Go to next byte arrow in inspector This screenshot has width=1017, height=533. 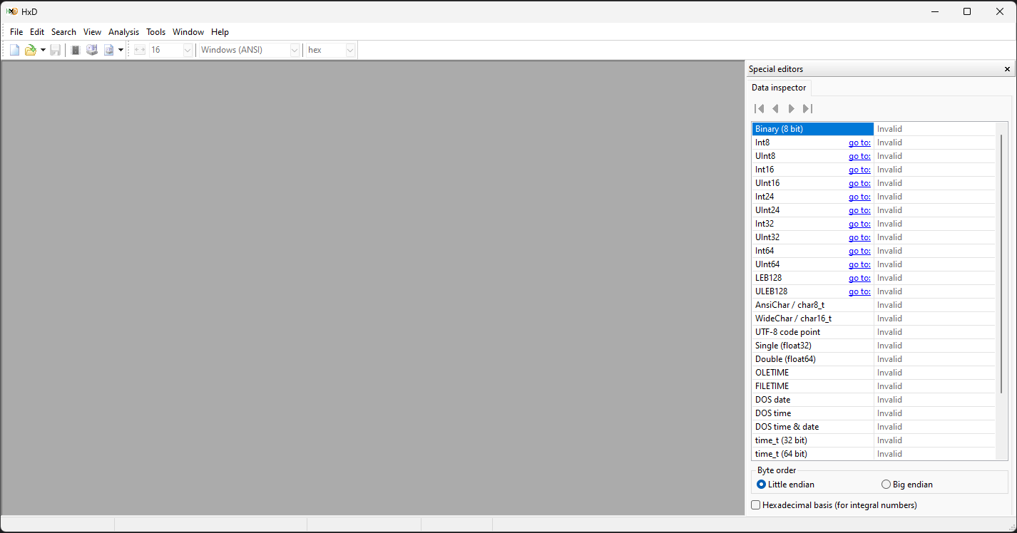[791, 108]
